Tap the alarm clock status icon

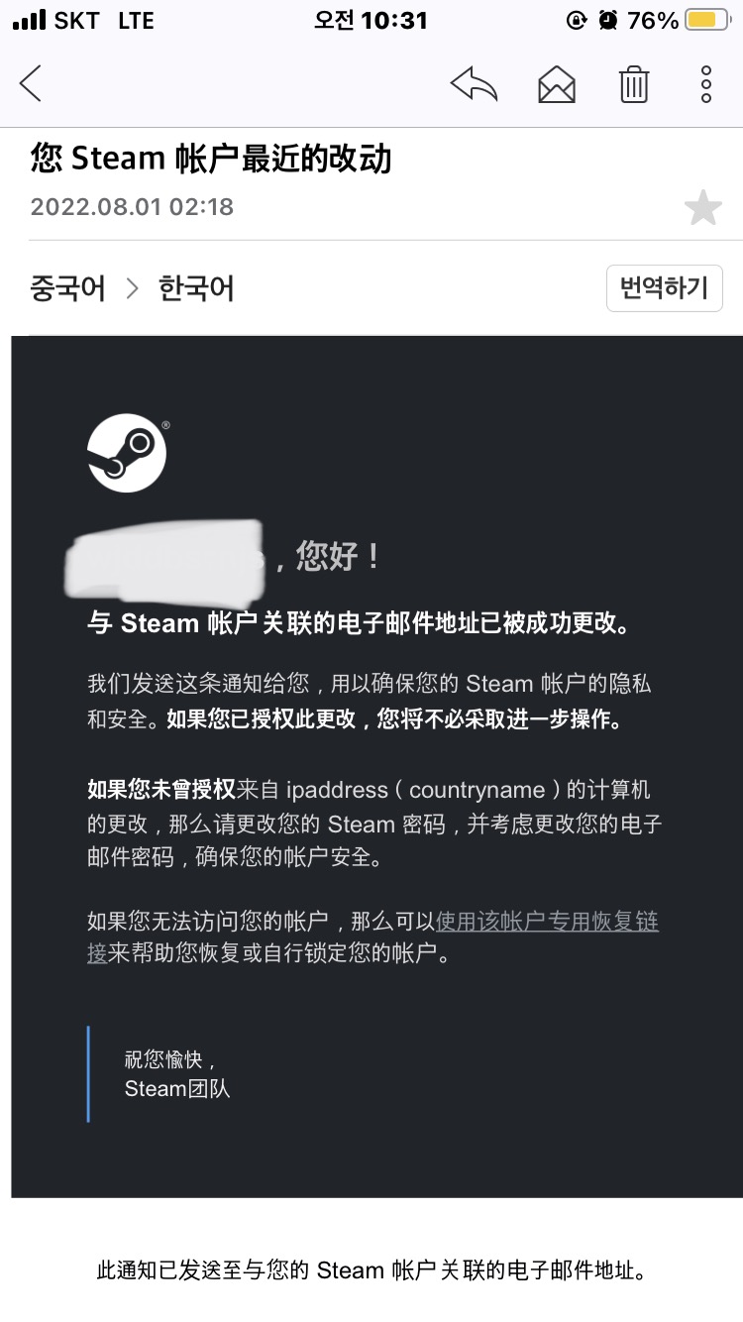[x=608, y=20]
